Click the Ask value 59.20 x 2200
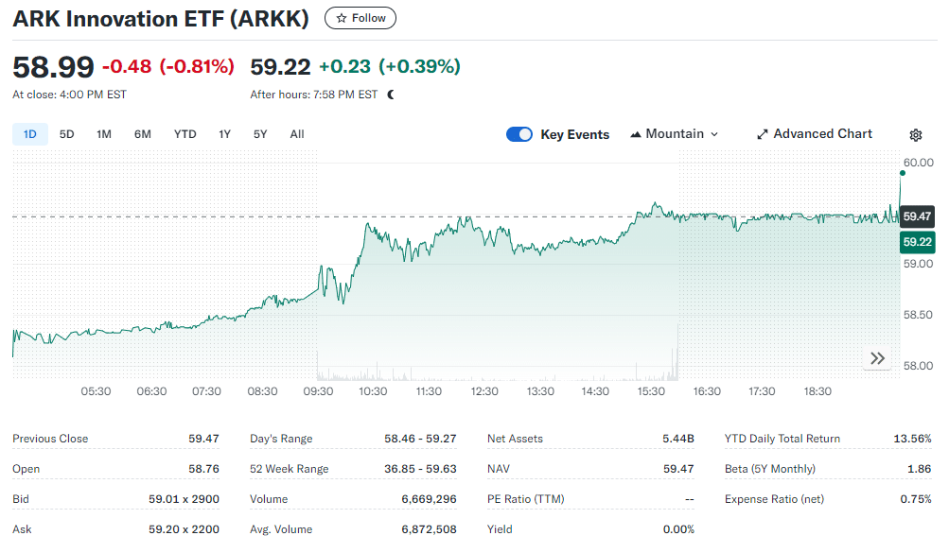949x553 pixels. (184, 529)
